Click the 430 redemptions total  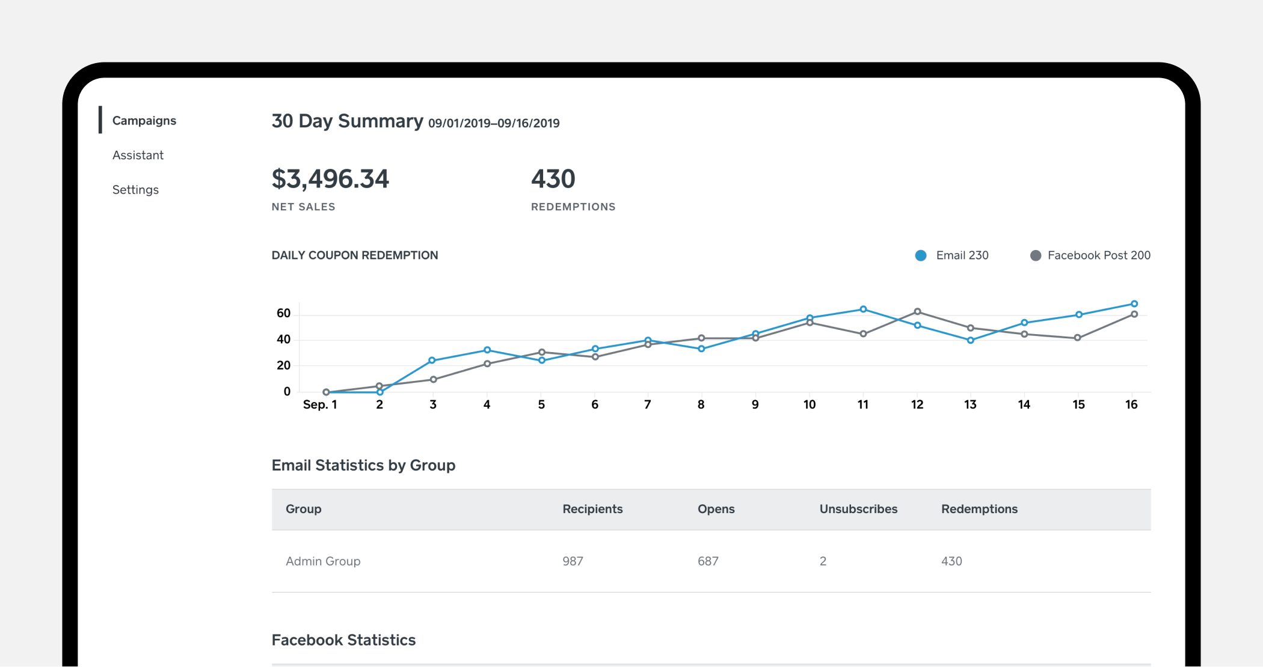(x=553, y=179)
